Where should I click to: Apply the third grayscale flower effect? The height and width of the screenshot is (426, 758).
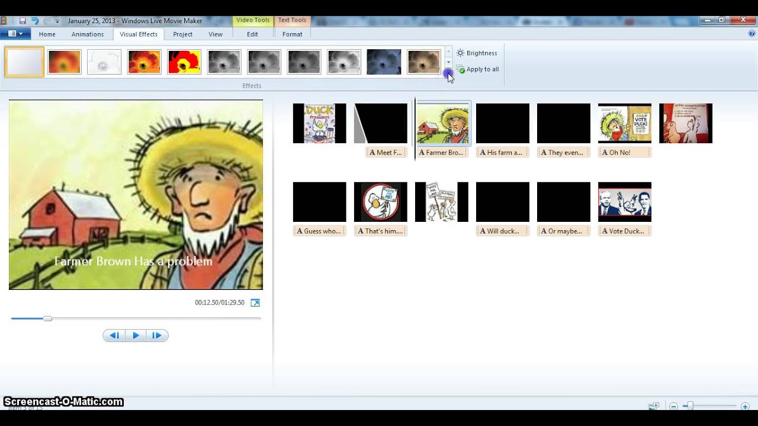(x=304, y=62)
